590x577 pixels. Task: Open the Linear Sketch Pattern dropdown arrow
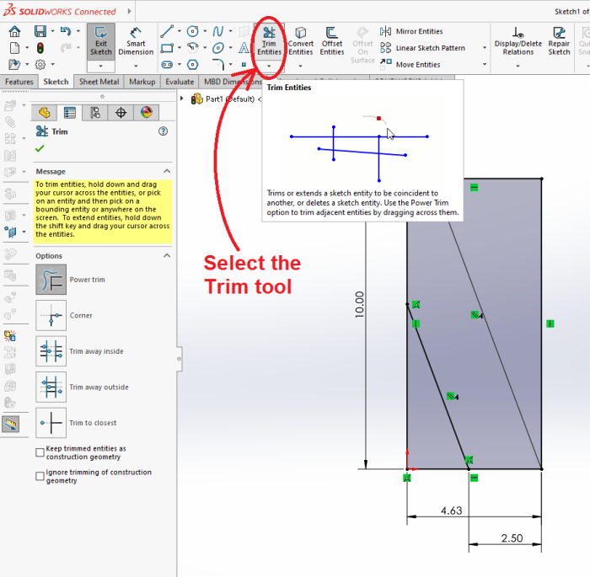click(485, 48)
